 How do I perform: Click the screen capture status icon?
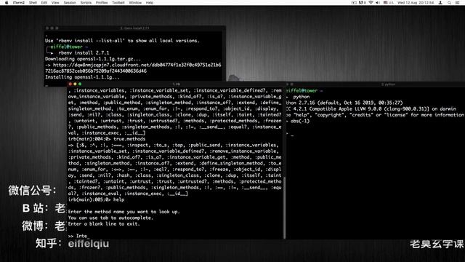click(354, 3)
